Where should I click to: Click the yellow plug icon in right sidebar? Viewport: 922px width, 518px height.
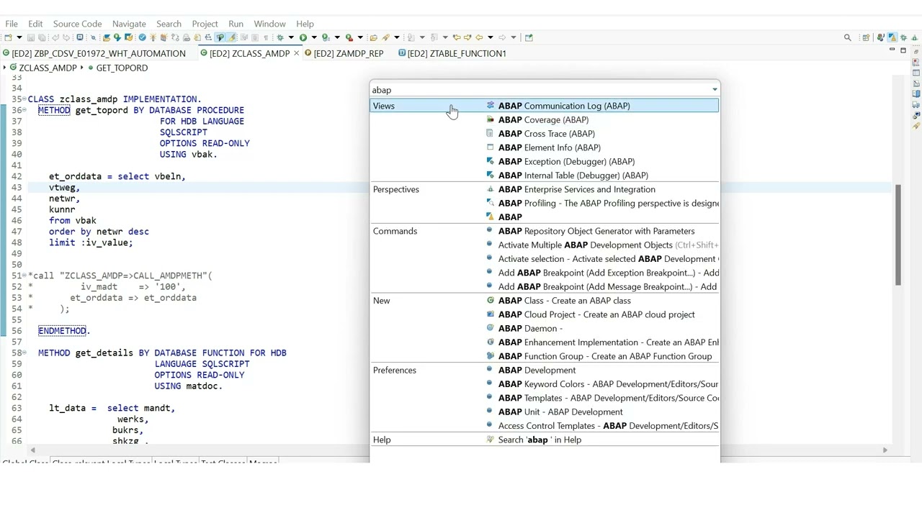(x=916, y=125)
